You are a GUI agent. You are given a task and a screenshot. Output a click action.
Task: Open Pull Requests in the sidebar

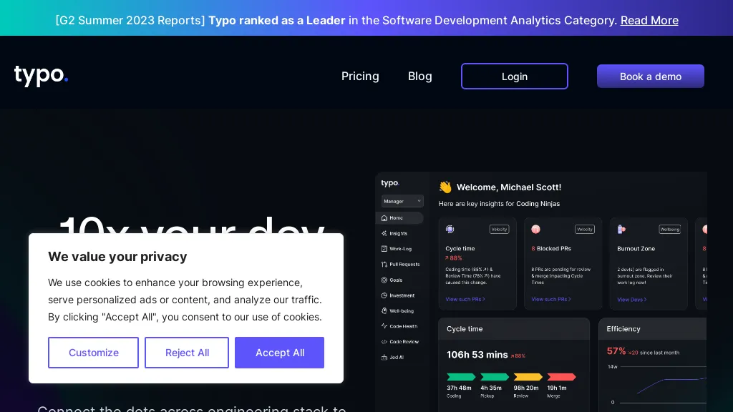coord(401,264)
